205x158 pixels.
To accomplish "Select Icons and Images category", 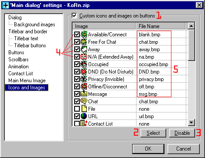I will tap(27, 88).
